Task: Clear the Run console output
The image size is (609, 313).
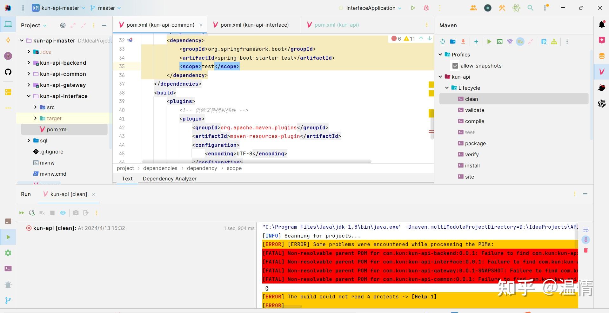Action: (x=42, y=213)
